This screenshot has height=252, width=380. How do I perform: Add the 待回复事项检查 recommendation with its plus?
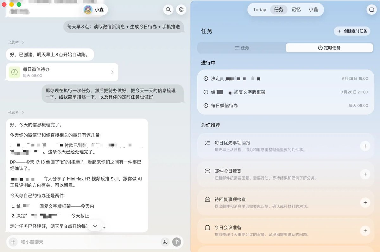click(365, 203)
